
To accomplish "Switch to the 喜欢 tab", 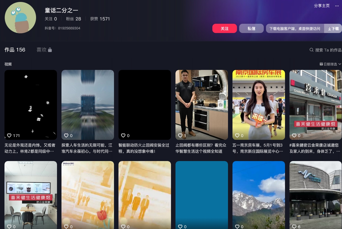I will point(44,50).
